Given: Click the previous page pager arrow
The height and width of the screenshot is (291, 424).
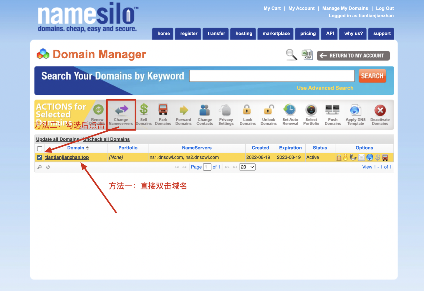Looking at the screenshot, I should [184, 167].
